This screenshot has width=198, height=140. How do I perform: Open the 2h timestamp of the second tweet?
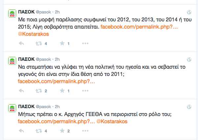coord(57,59)
